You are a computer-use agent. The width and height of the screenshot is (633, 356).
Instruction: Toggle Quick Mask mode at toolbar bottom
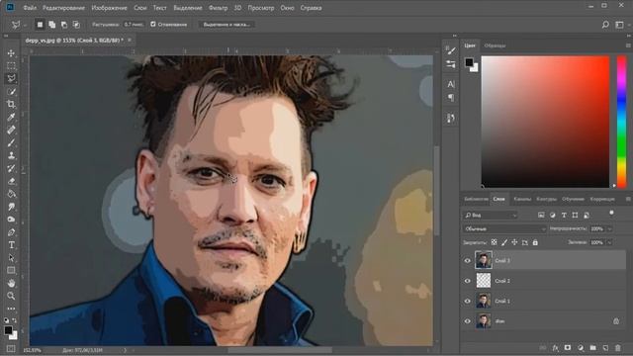click(11, 349)
